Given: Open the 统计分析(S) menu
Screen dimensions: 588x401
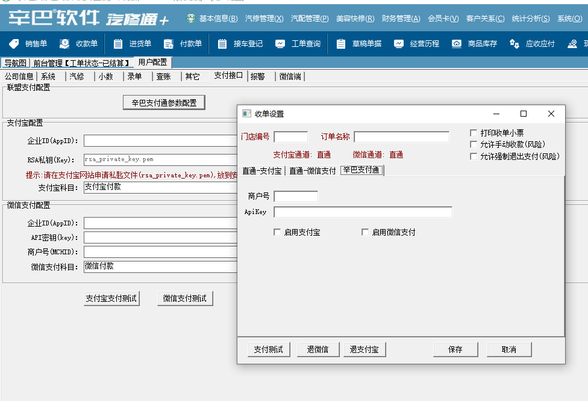Looking at the screenshot, I should (x=531, y=18).
